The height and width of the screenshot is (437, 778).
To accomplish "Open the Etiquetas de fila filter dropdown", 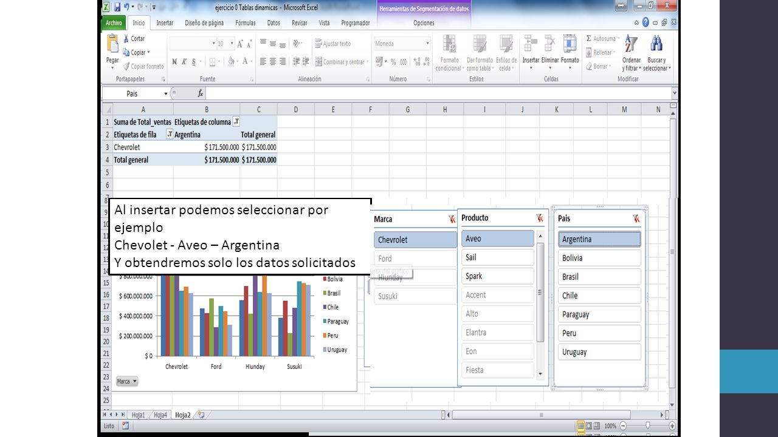I will [x=170, y=135].
